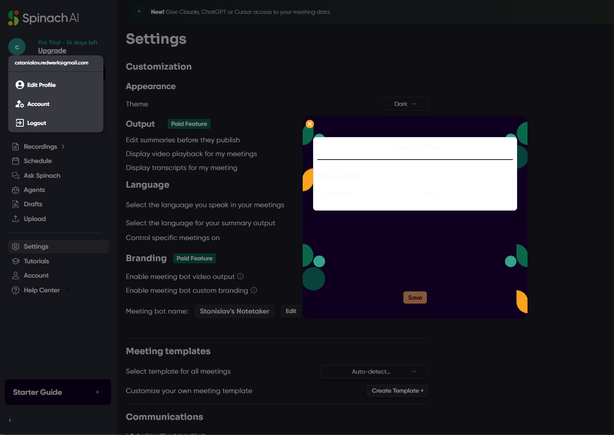The height and width of the screenshot is (435, 614).
Task: Click the Paid Feature badge next to Output
Action: pyautogui.click(x=189, y=124)
